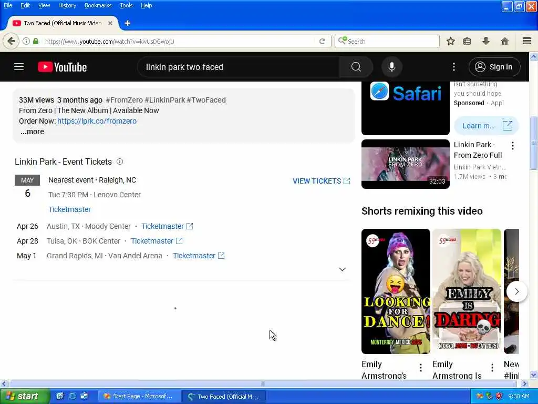Open the View menu
The image size is (538, 404).
click(44, 5)
